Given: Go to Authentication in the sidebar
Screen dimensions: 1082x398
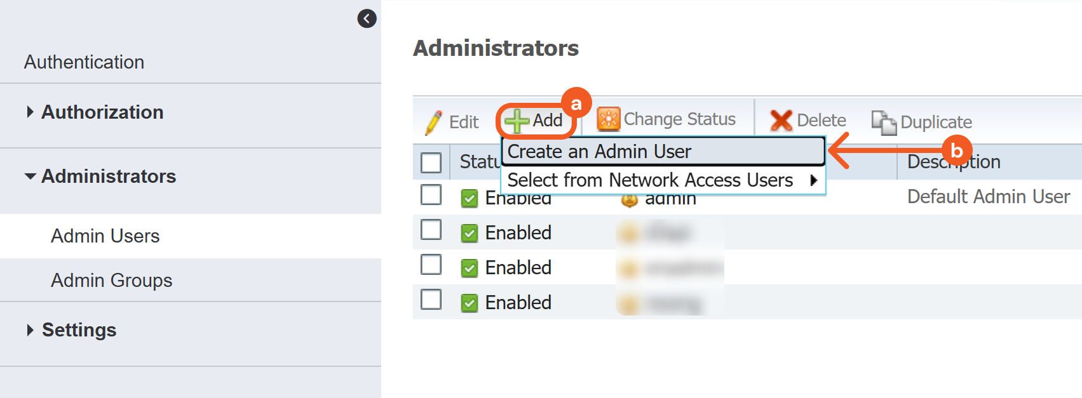Looking at the screenshot, I should 85,62.
